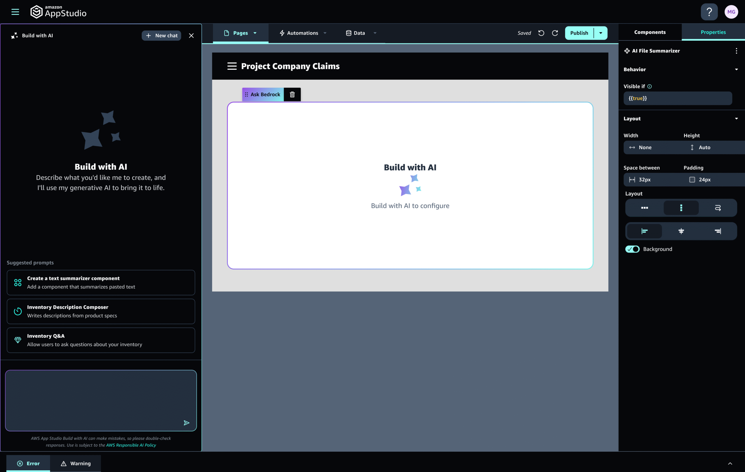Switch to the Automations tab
Viewport: 745px width, 472px height.
(299, 33)
